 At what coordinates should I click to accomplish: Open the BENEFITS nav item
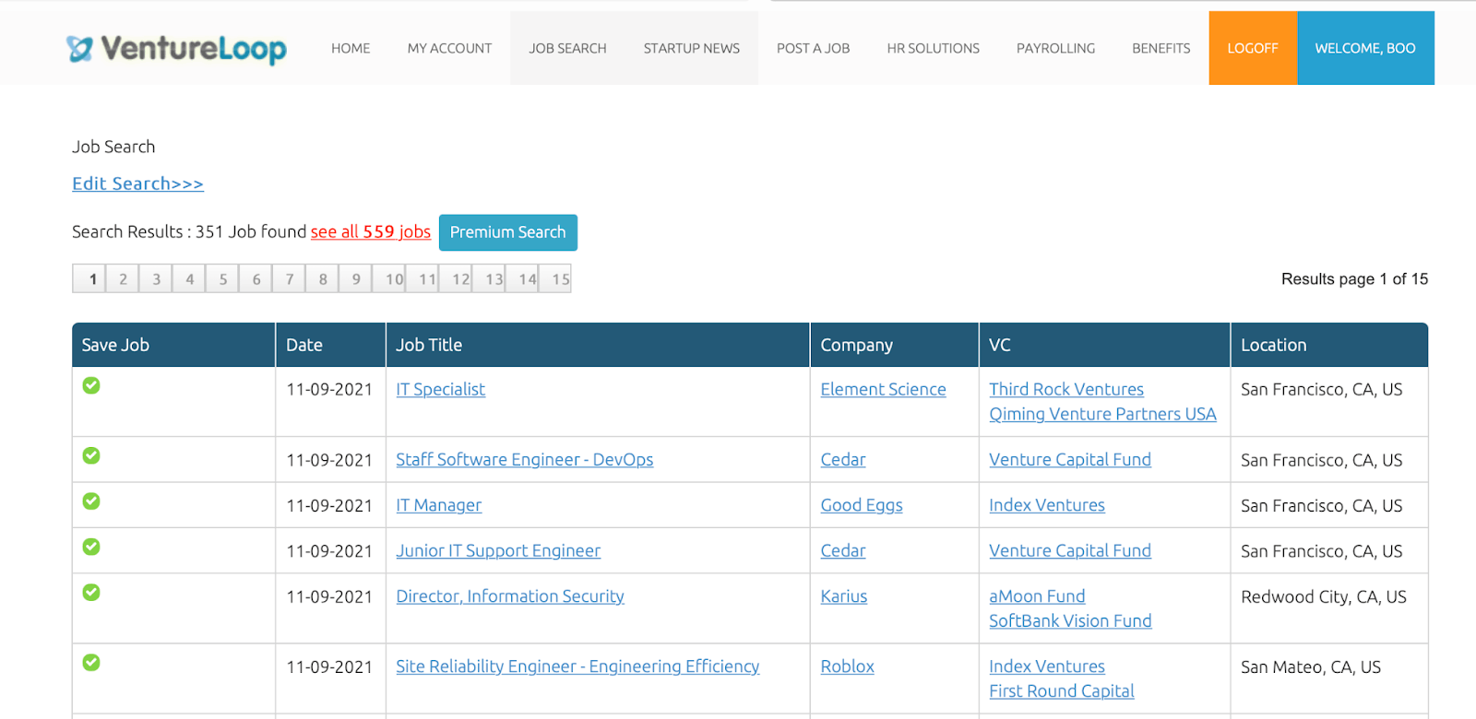coord(1161,48)
